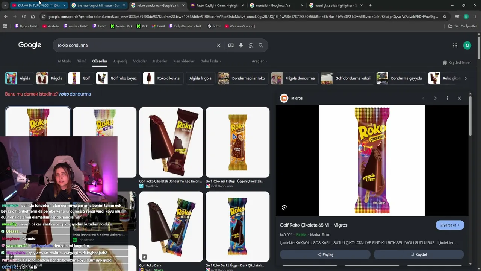The width and height of the screenshot is (481, 271).
Task: Clear the search box with the X icon
Action: pyautogui.click(x=219, y=46)
